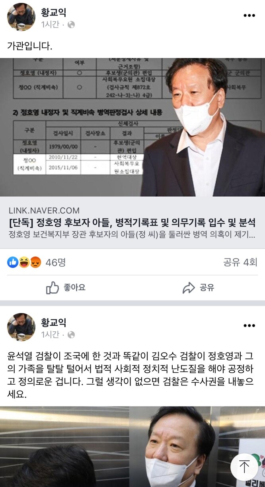View the 46명 reactions list

point(56,262)
